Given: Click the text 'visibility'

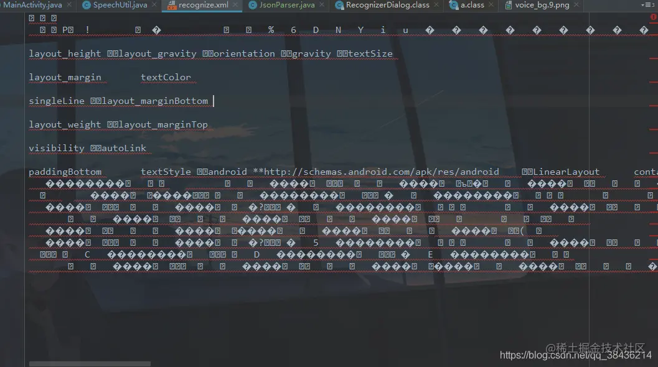Looking at the screenshot, I should [57, 148].
